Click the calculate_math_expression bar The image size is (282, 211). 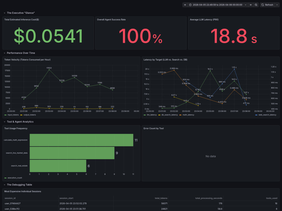(x=81, y=140)
